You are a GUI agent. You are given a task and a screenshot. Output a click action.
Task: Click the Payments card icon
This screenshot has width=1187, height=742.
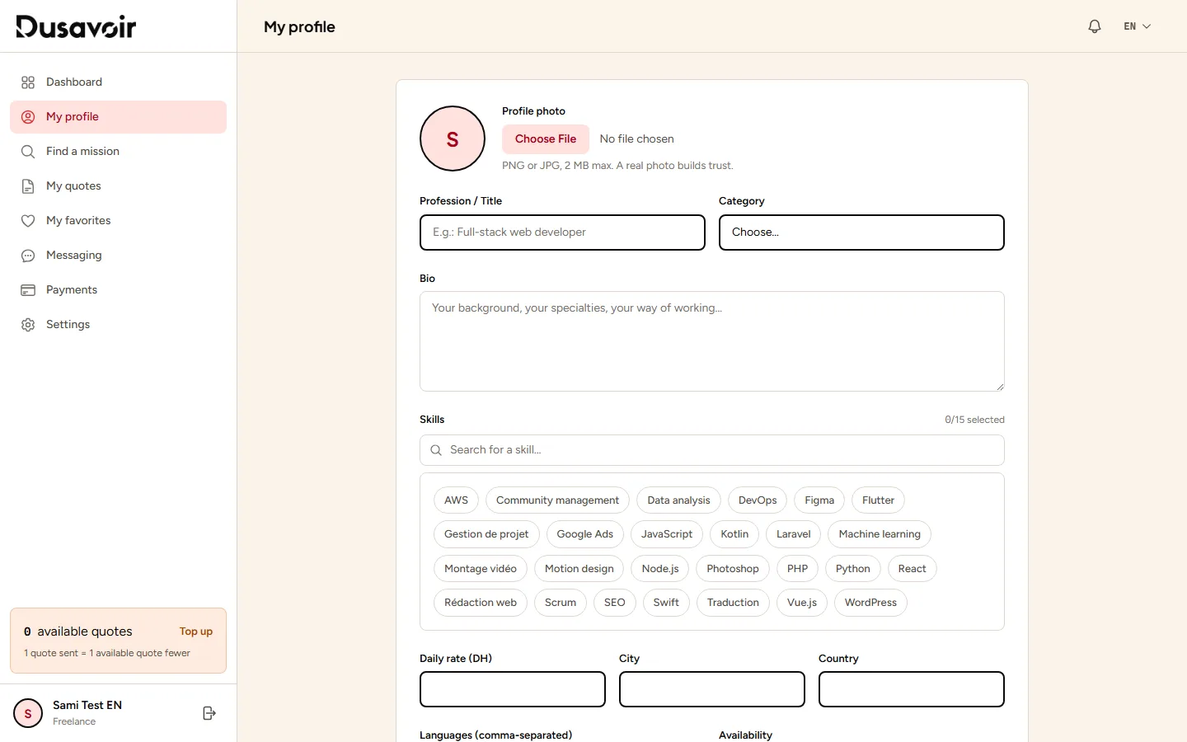28,290
